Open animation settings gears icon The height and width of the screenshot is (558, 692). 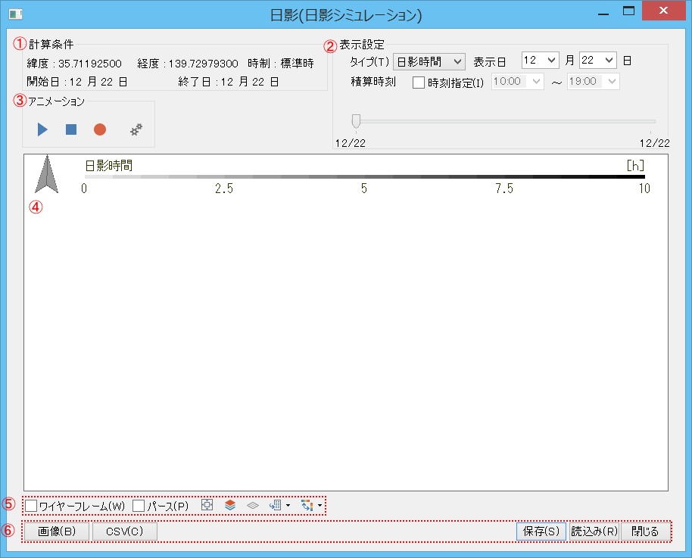136,129
